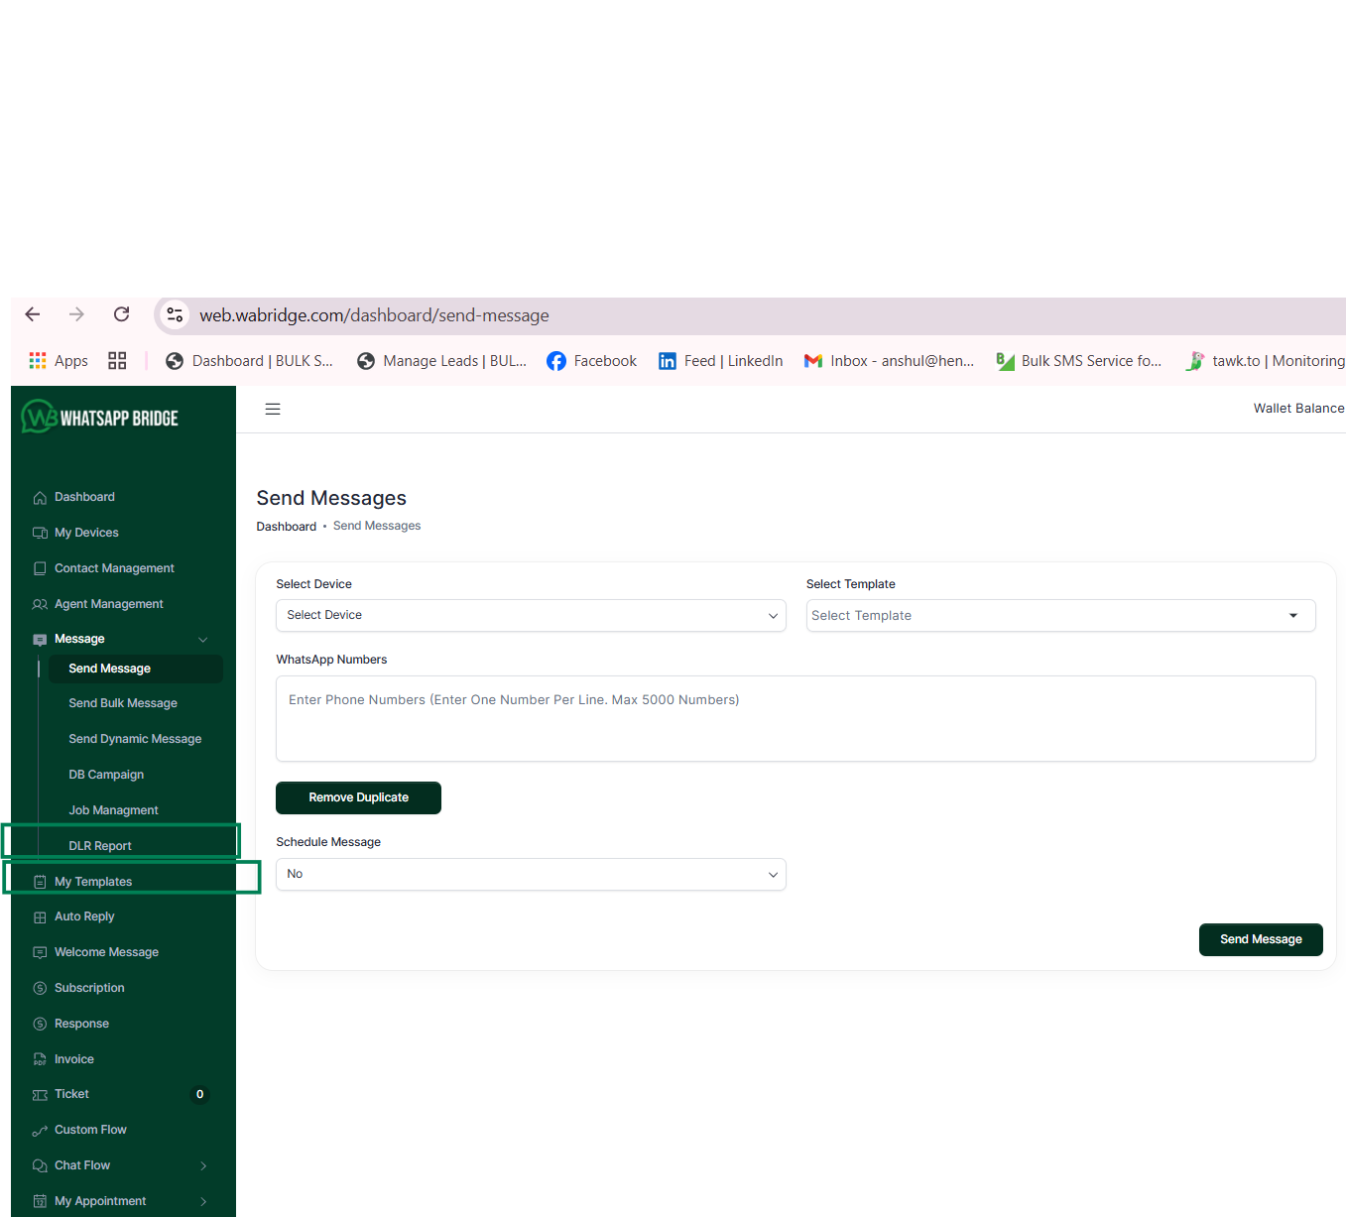The image size is (1346, 1217).
Task: Reload the page with refresh icon
Action: [x=121, y=314]
